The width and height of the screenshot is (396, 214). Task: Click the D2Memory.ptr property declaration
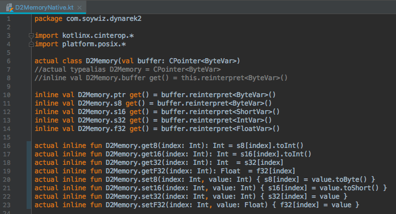pyautogui.click(x=101, y=95)
